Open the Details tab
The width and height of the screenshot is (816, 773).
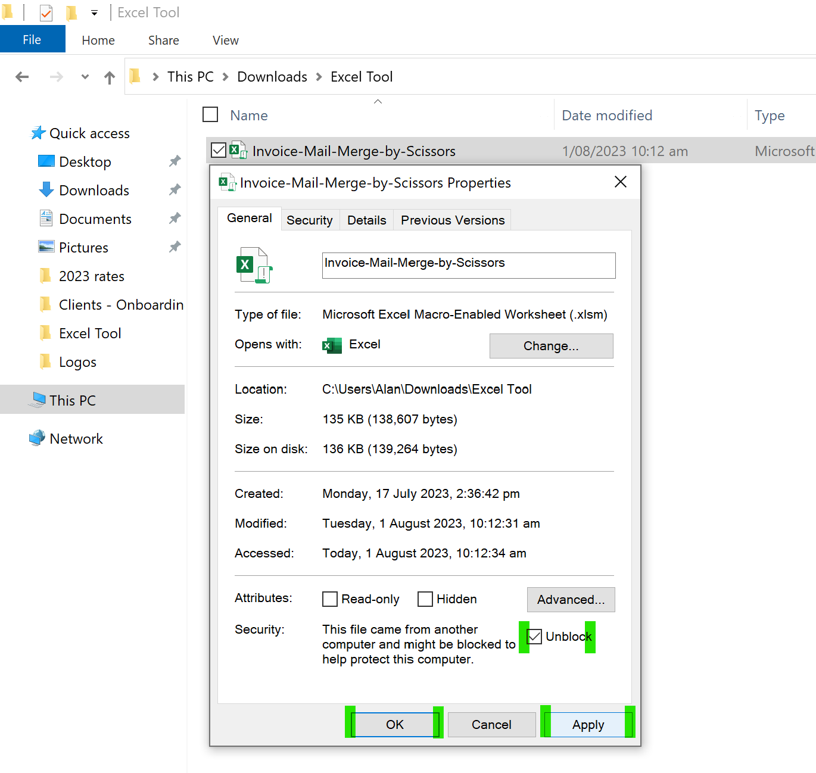366,220
